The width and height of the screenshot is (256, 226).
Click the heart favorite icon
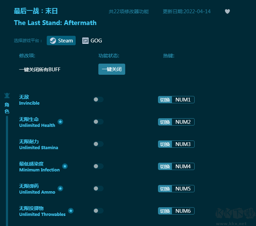click(227, 11)
